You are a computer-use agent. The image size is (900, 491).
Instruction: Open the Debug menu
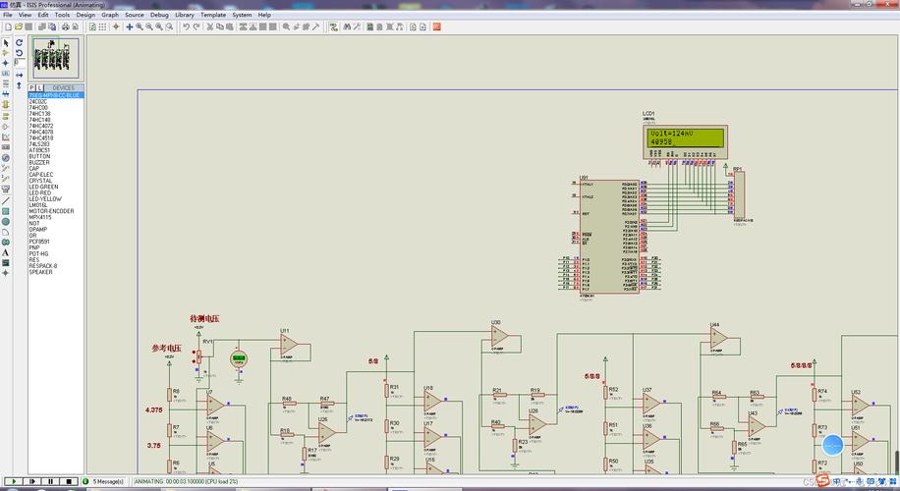[159, 15]
